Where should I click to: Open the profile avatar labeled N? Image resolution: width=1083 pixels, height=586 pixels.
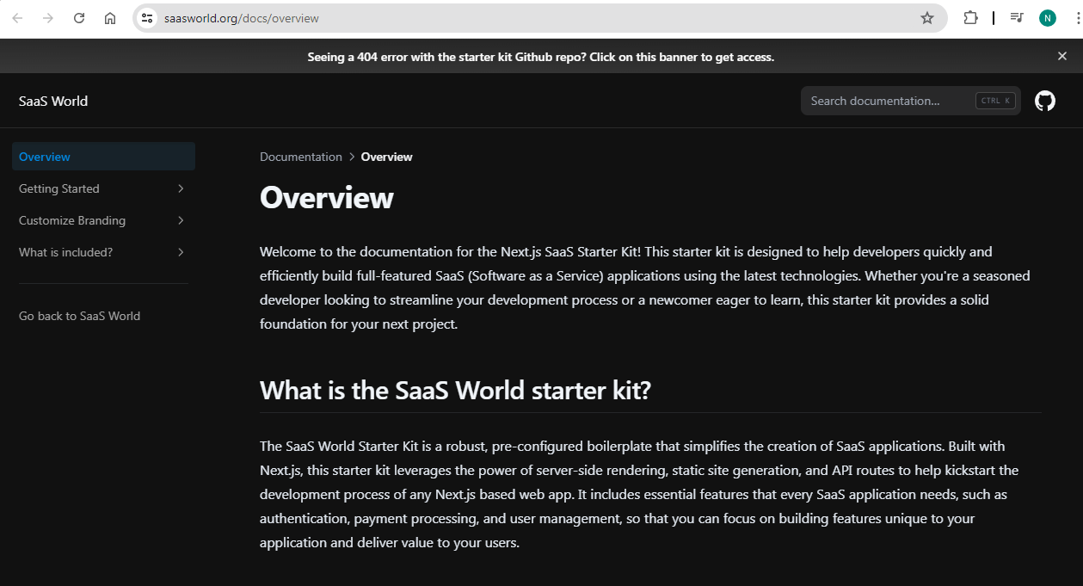click(1047, 18)
